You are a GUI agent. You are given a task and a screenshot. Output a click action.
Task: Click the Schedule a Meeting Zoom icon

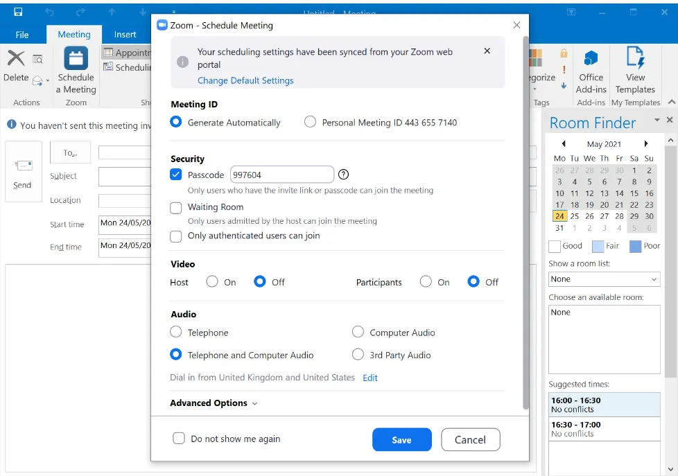pos(76,58)
